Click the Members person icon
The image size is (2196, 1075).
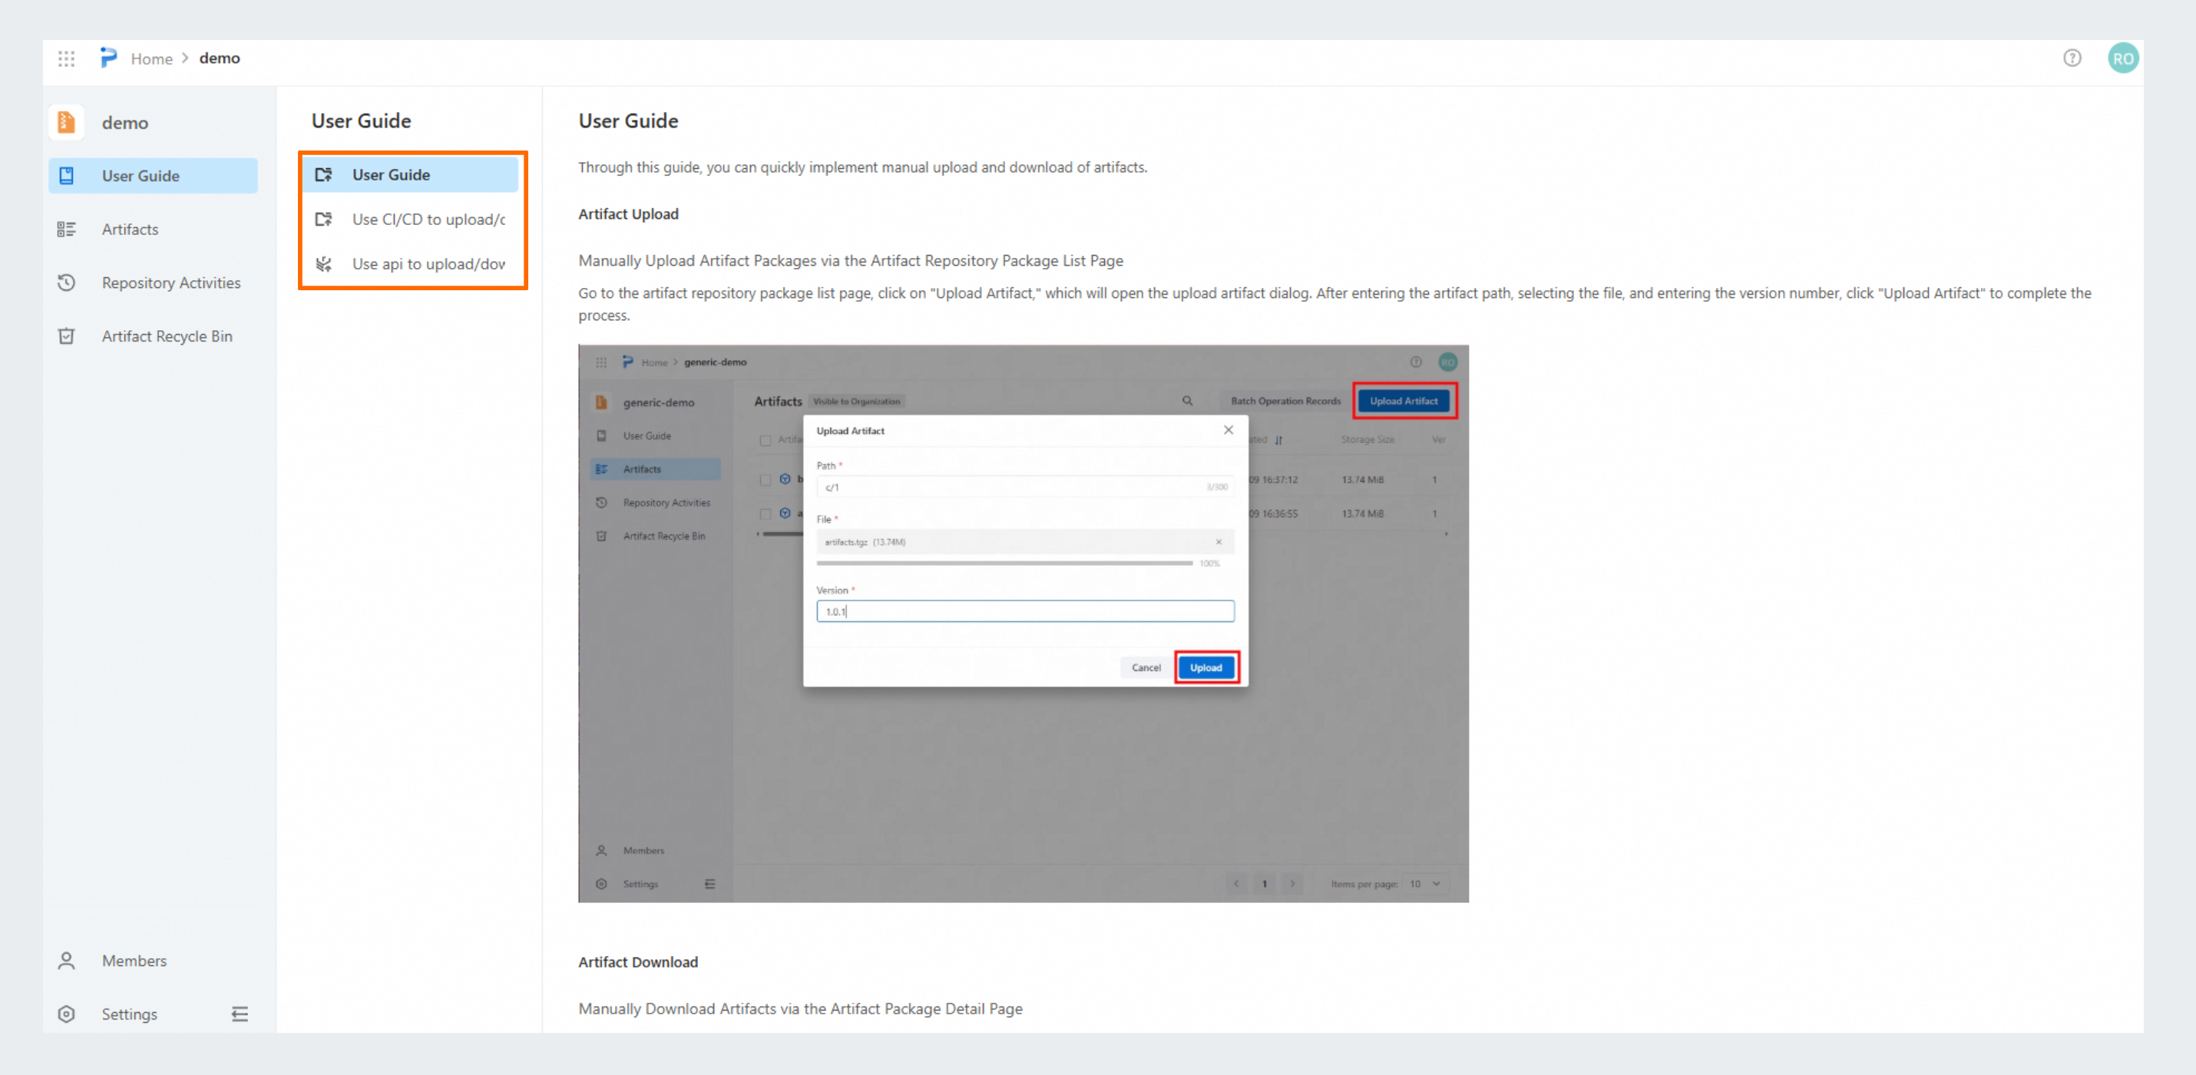(67, 961)
